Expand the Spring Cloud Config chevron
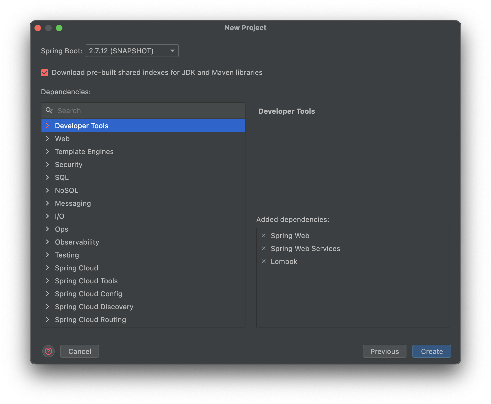491x404 pixels. click(48, 294)
